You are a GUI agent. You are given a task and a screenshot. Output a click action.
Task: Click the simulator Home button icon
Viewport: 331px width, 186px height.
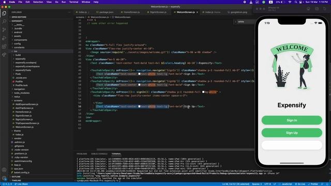click(308, 9)
